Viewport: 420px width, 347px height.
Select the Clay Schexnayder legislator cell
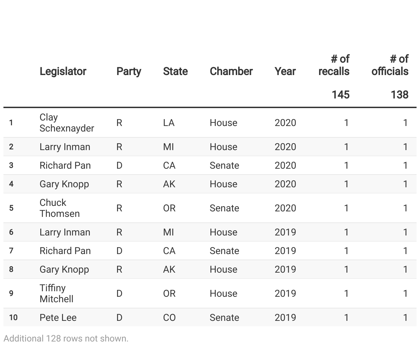click(67, 123)
